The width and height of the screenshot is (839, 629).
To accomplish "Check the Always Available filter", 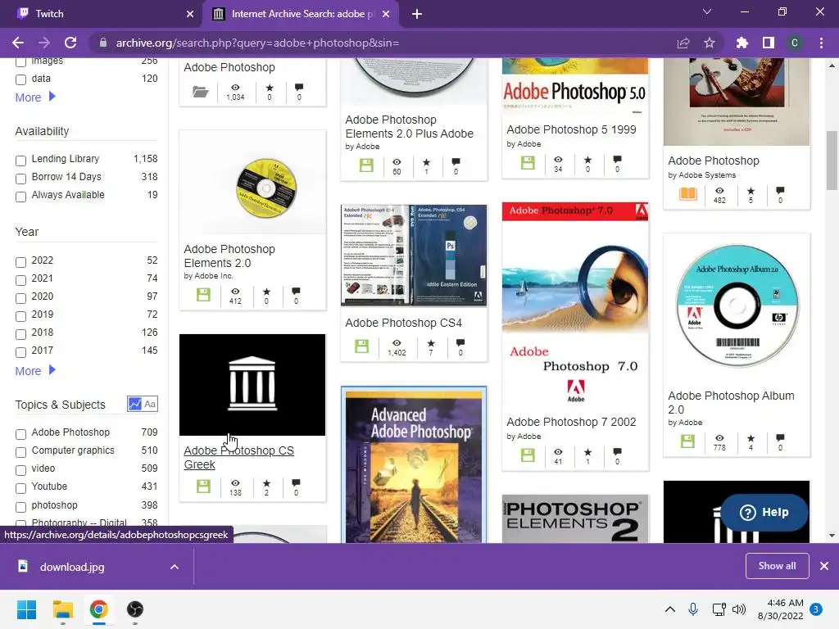I will [20, 197].
